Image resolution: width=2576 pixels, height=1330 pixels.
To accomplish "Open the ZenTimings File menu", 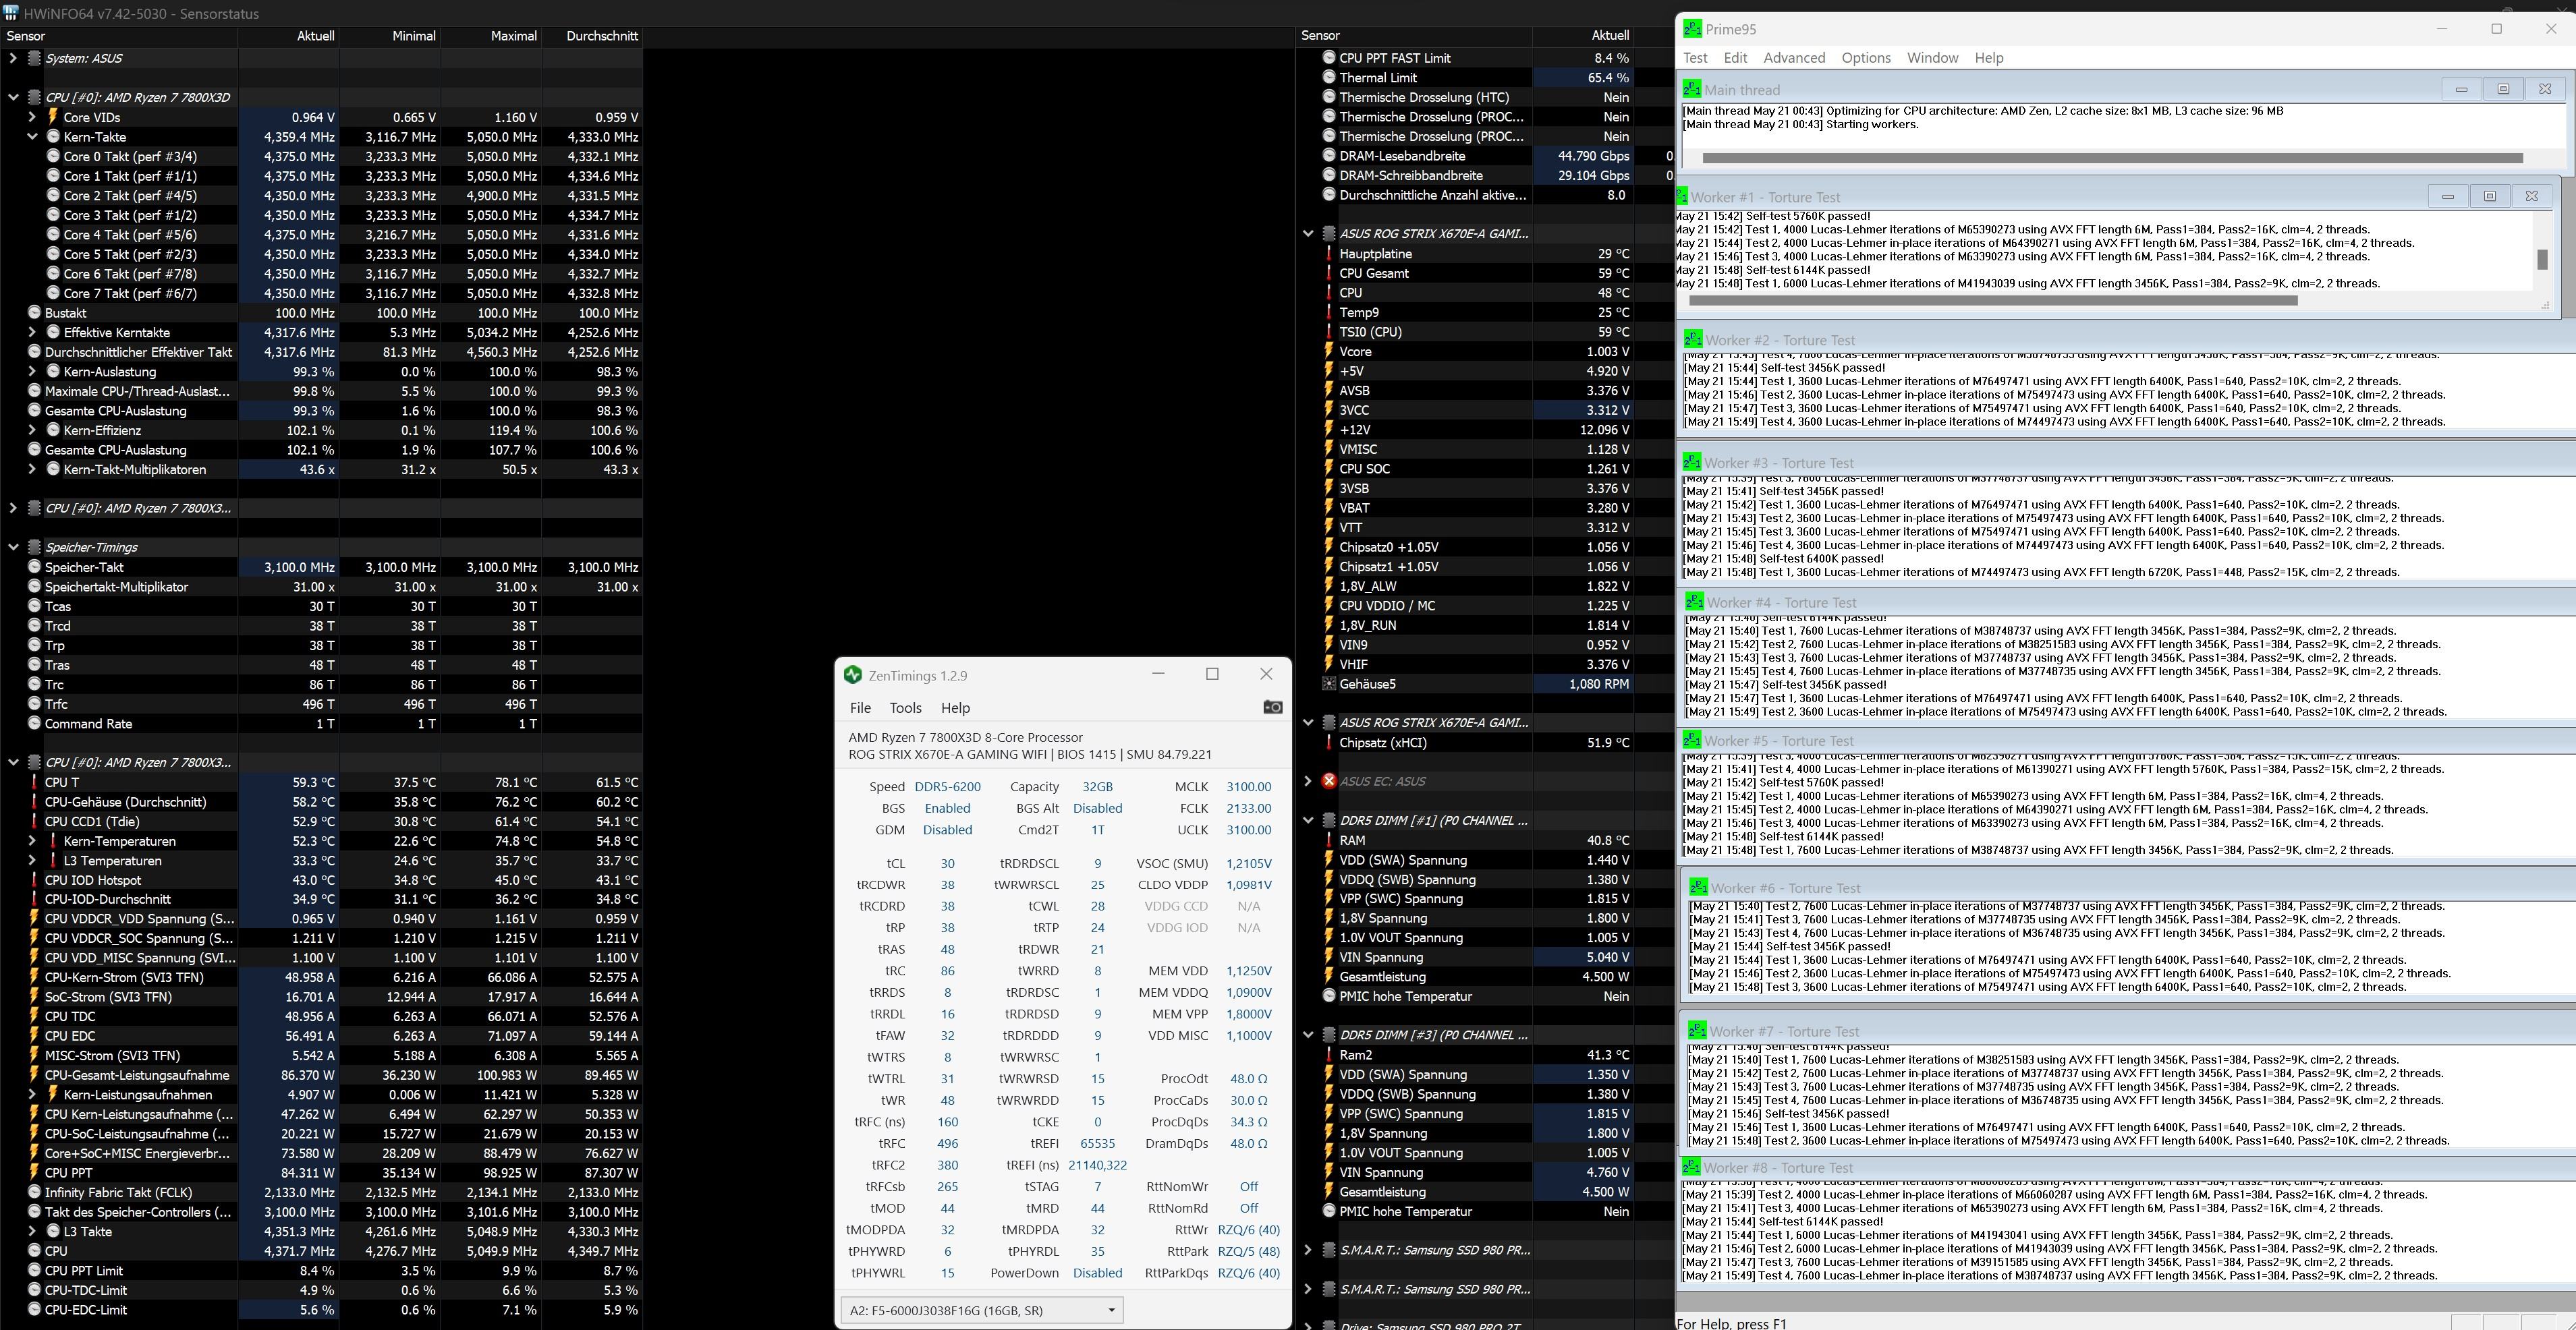I will coord(860,707).
